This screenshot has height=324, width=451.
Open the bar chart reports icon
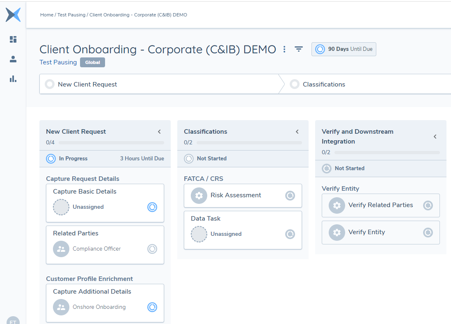pos(13,79)
